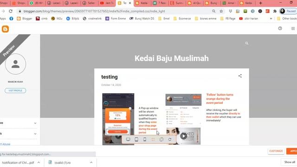Open the isvalid (1).ro download options chevron

pos(91,162)
